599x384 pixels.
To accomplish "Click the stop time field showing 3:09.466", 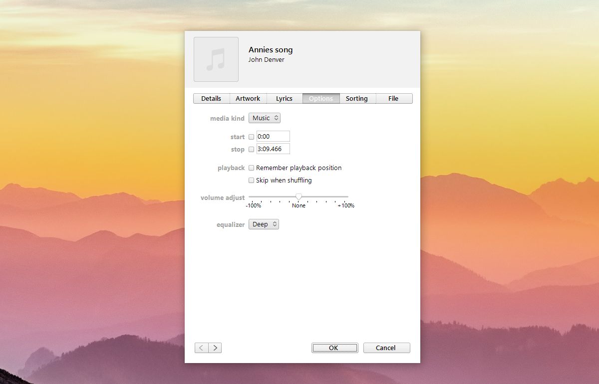I will point(273,149).
